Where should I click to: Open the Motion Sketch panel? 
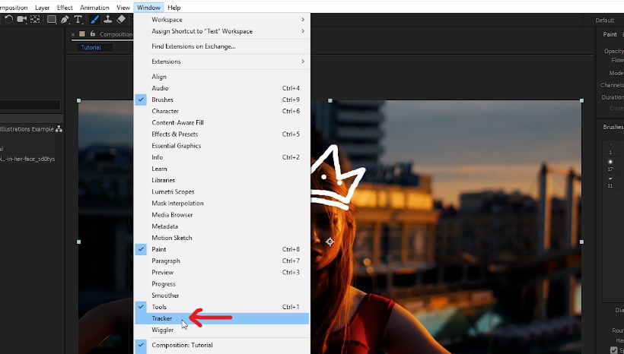[x=222, y=238]
